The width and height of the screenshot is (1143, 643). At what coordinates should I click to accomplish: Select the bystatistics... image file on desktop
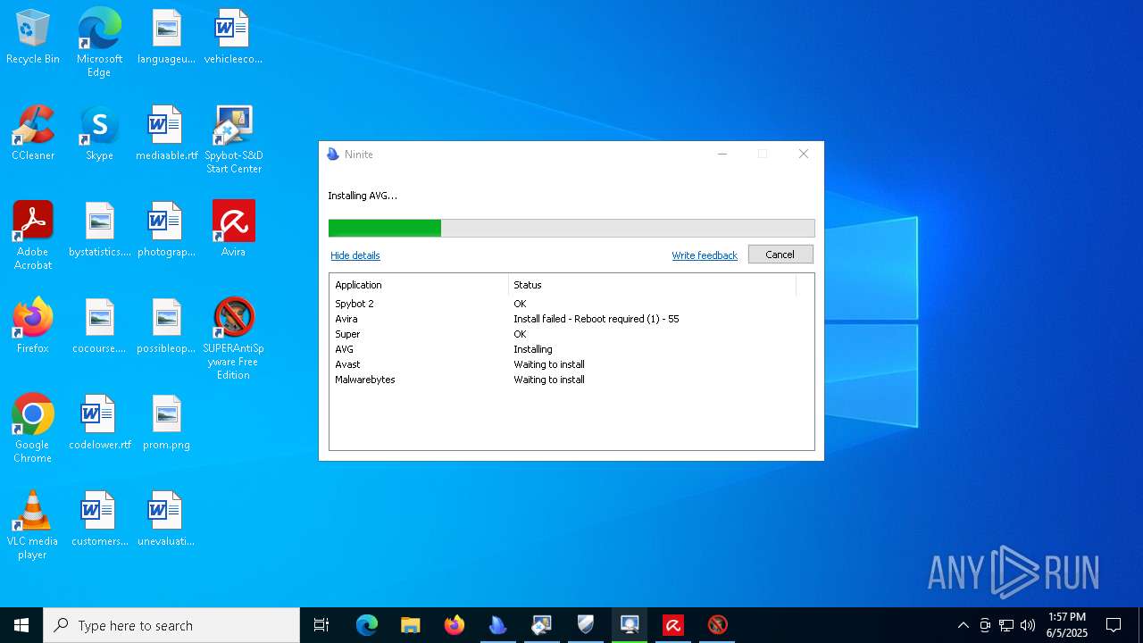point(99,230)
